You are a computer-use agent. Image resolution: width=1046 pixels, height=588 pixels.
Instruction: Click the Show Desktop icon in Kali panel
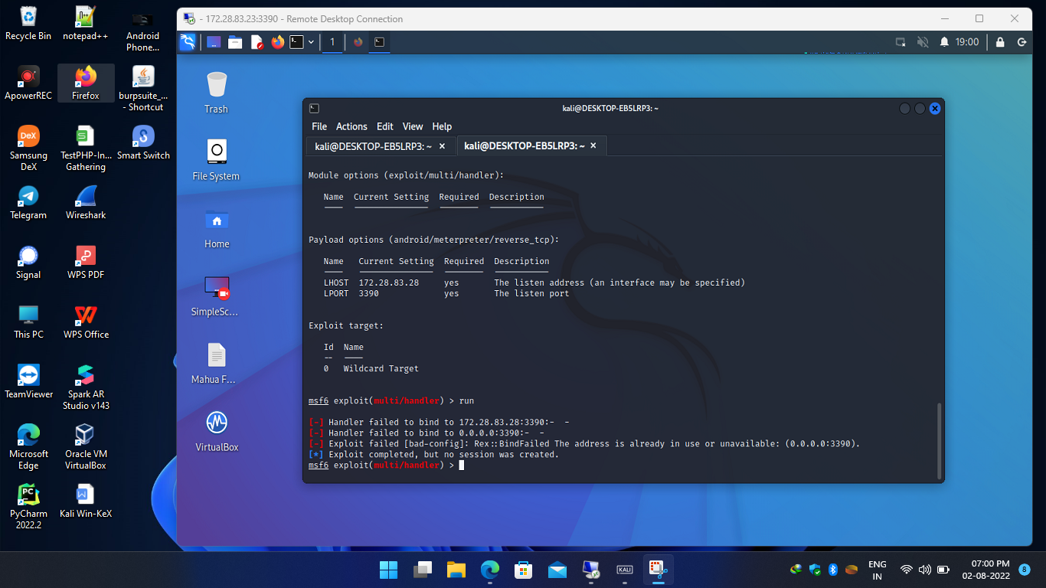click(x=214, y=42)
